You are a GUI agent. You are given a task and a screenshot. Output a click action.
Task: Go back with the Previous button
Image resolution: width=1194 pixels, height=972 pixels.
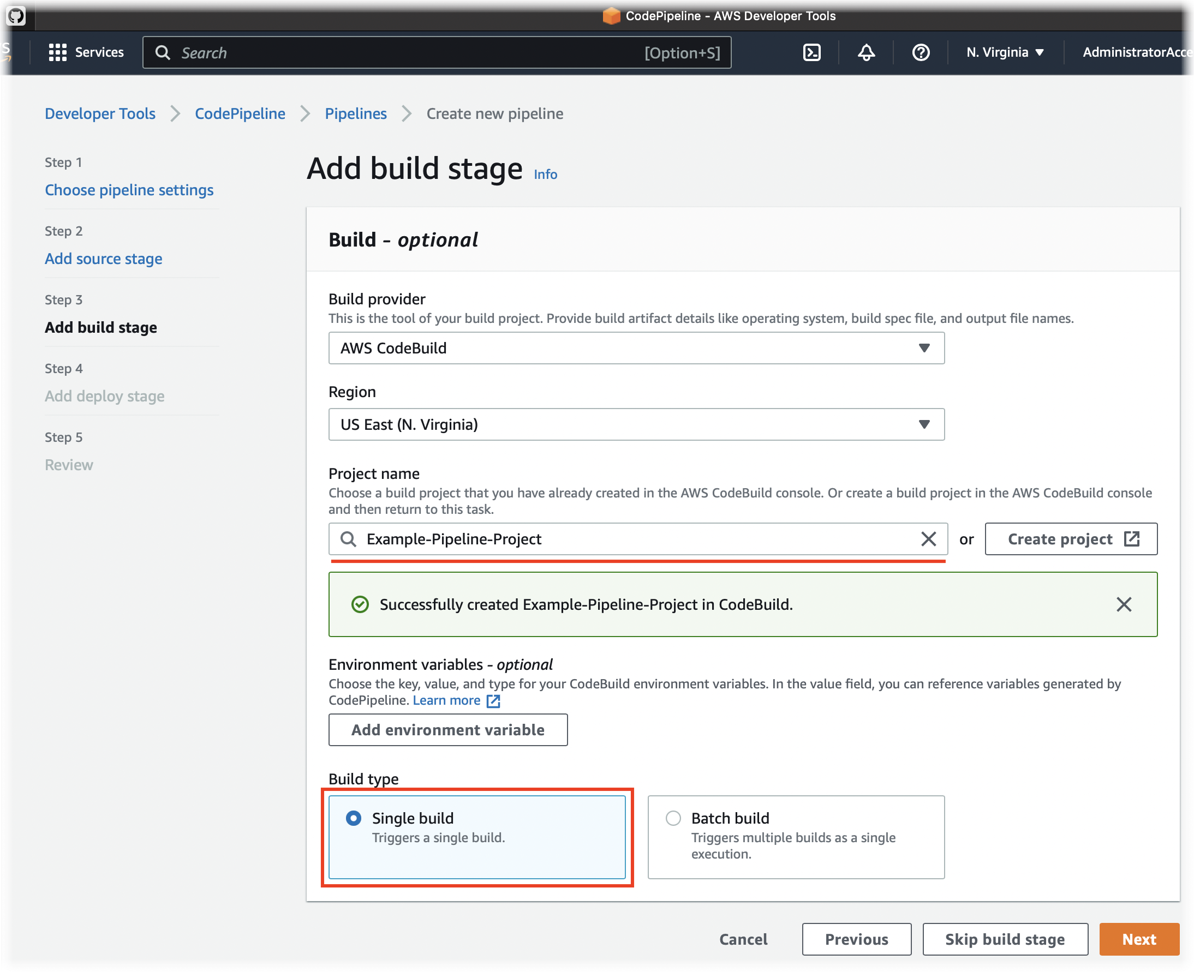856,939
